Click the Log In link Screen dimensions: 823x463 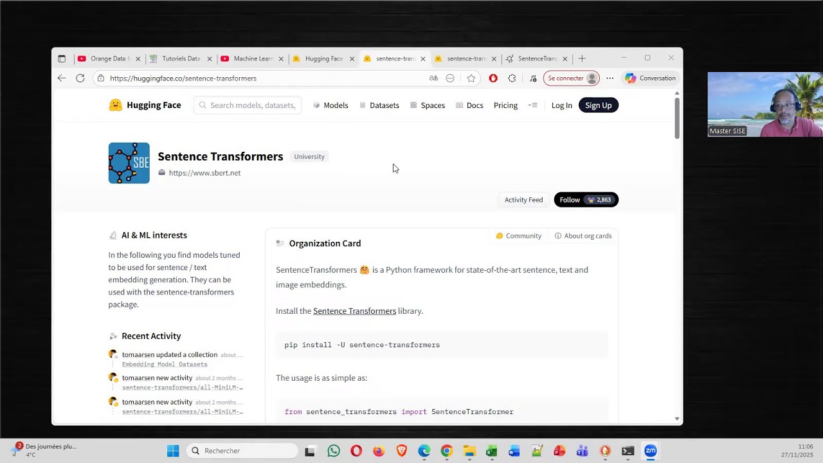[x=561, y=105]
